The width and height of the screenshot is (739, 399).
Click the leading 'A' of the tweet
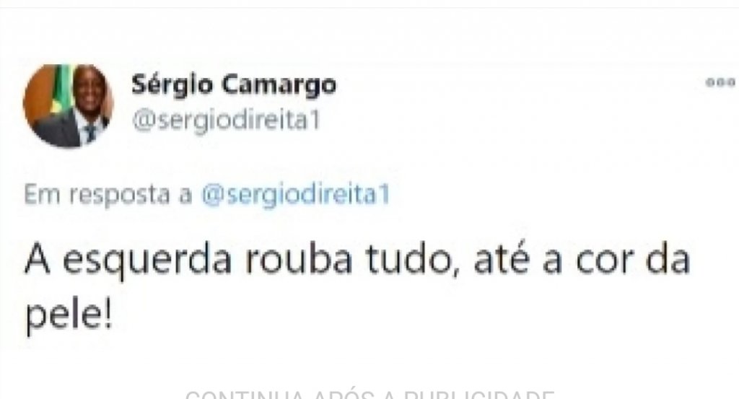tap(38, 260)
